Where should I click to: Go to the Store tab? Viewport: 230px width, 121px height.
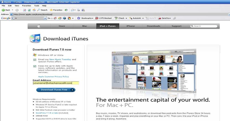coord(62,26)
